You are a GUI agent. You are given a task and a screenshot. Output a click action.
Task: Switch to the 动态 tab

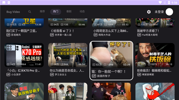click(x=82, y=11)
